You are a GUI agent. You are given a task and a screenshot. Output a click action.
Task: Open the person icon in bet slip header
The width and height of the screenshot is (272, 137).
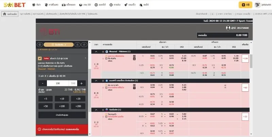78,45
